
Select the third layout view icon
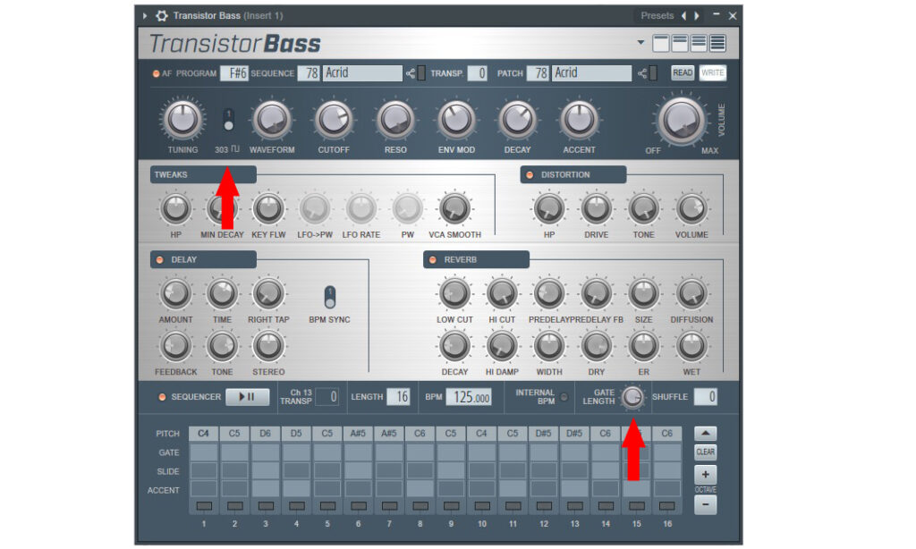coord(699,43)
